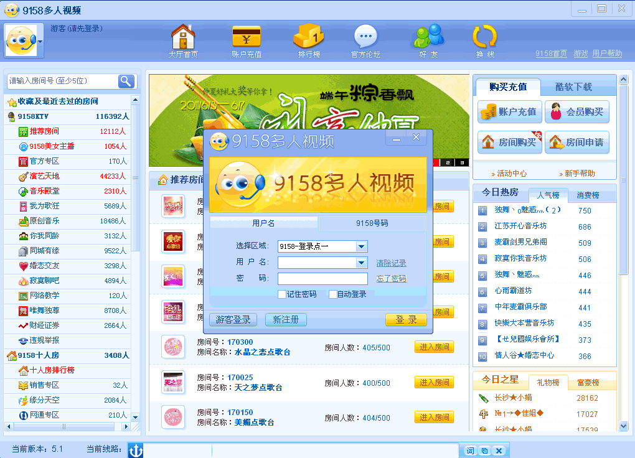Open the 用户帮助 link
This screenshot has height=458, width=635.
(x=607, y=54)
